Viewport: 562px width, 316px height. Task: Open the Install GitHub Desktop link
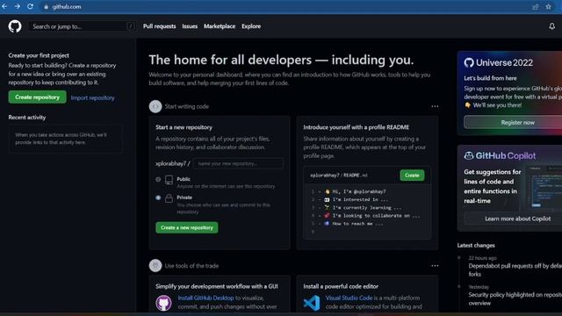[x=205, y=298]
